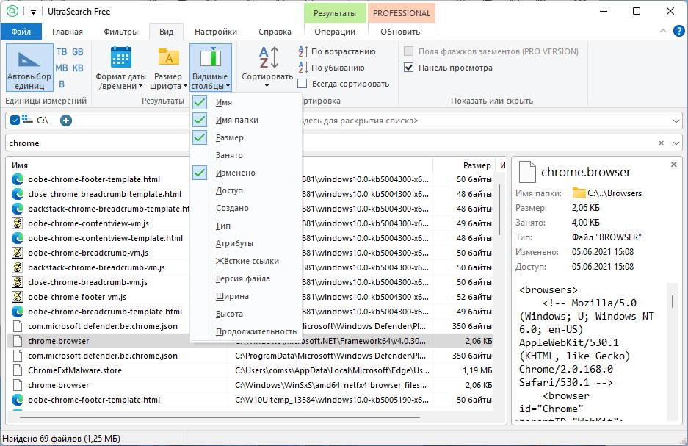
Task: Enable the Создано column
Action: click(246, 208)
